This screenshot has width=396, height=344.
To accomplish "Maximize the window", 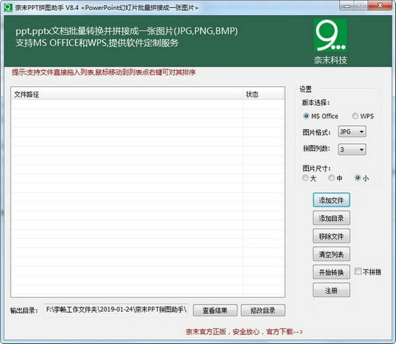I will (361, 6).
